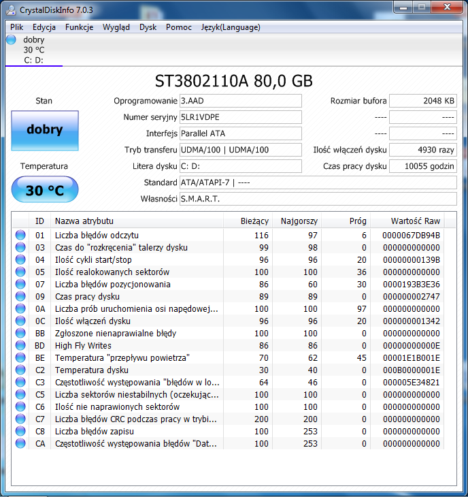Click status orb for attribute CA row
Viewport: 468px width, 497px height.
[20, 443]
